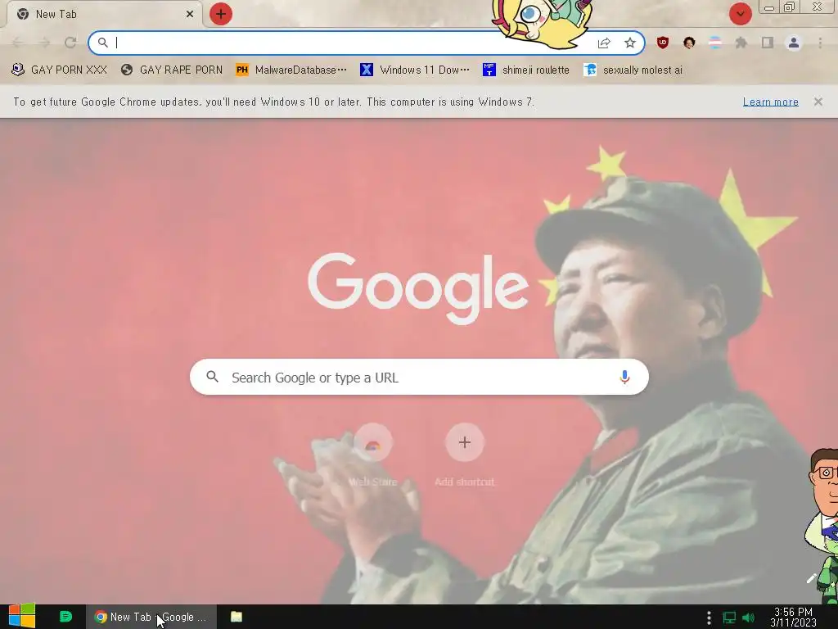Image resolution: width=838 pixels, height=629 pixels.
Task: Open the Windows 11 Dow... bookmark
Action: [x=415, y=70]
